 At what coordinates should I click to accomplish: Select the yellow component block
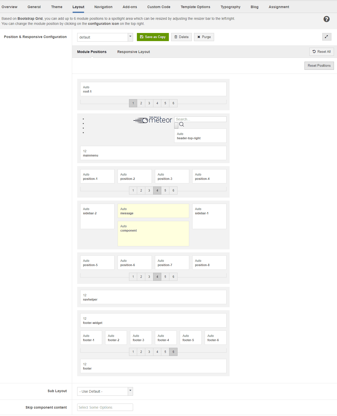153,234
